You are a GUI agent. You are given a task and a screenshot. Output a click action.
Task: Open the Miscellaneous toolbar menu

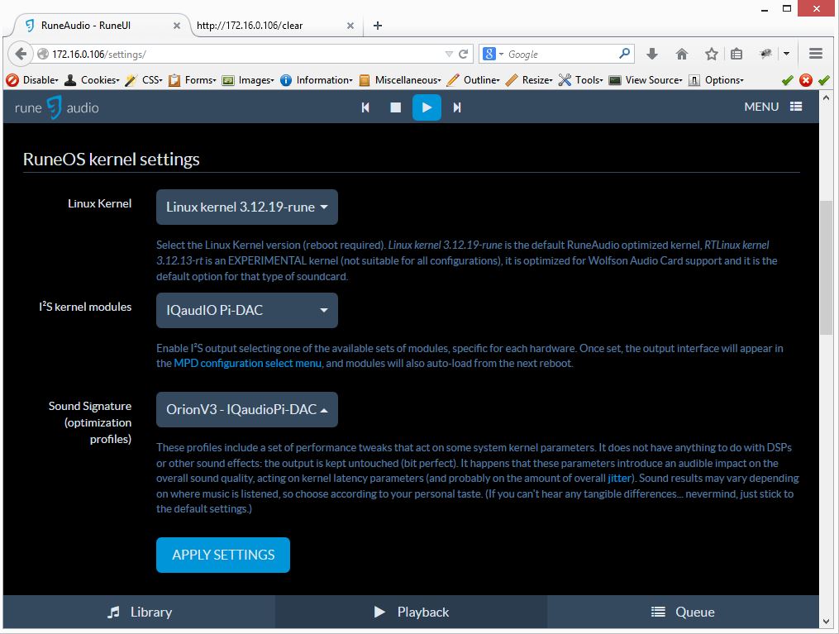(x=400, y=80)
